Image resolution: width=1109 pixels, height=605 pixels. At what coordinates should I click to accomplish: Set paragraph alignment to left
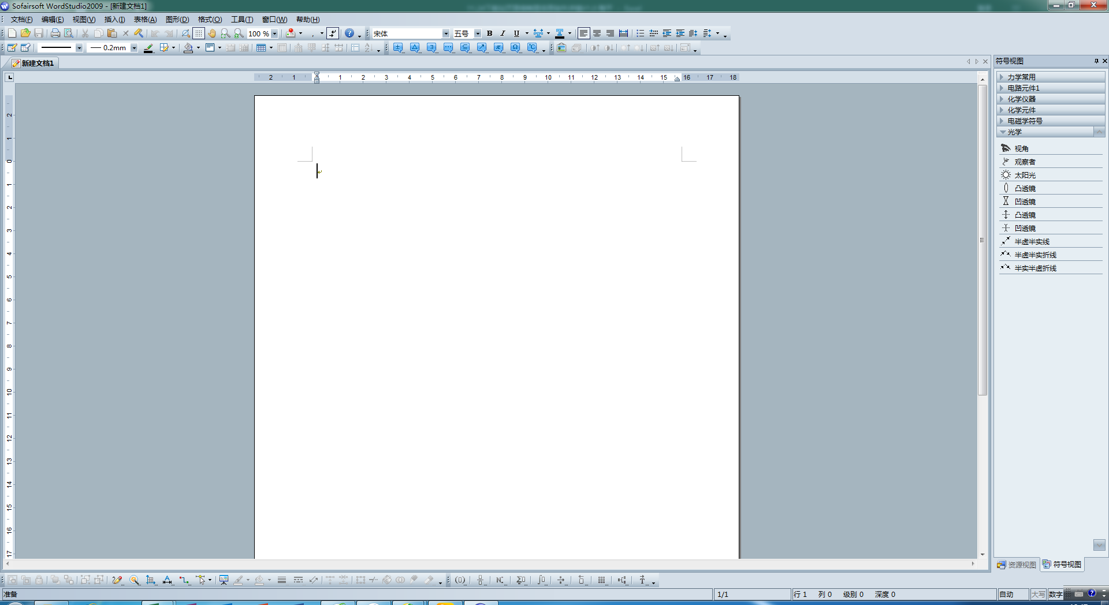point(584,33)
